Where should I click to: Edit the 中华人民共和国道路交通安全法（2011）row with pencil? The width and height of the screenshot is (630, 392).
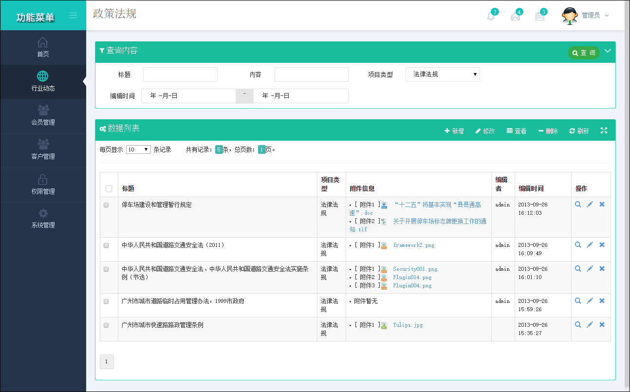click(x=590, y=245)
